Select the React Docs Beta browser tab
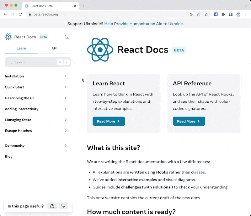 pos(50,6)
